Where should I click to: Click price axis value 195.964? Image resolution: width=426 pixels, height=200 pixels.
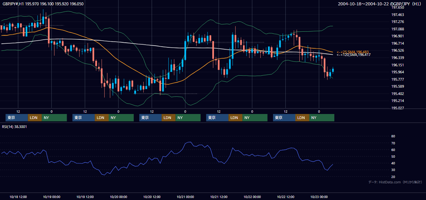(x=398, y=72)
